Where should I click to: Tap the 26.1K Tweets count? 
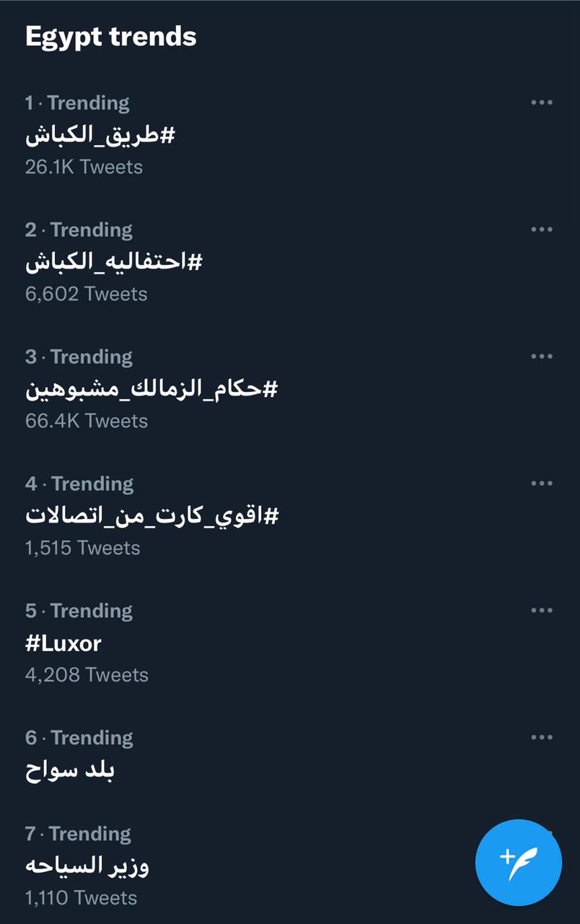tap(84, 167)
